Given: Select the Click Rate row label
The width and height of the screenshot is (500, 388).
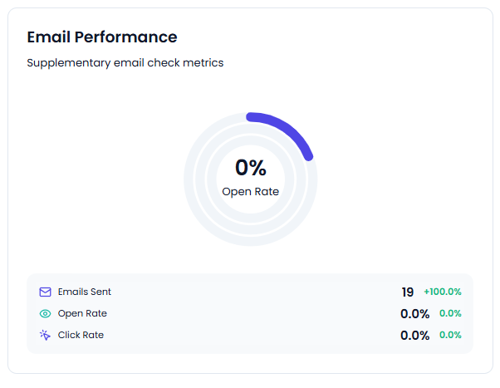Looking at the screenshot, I should [x=81, y=335].
